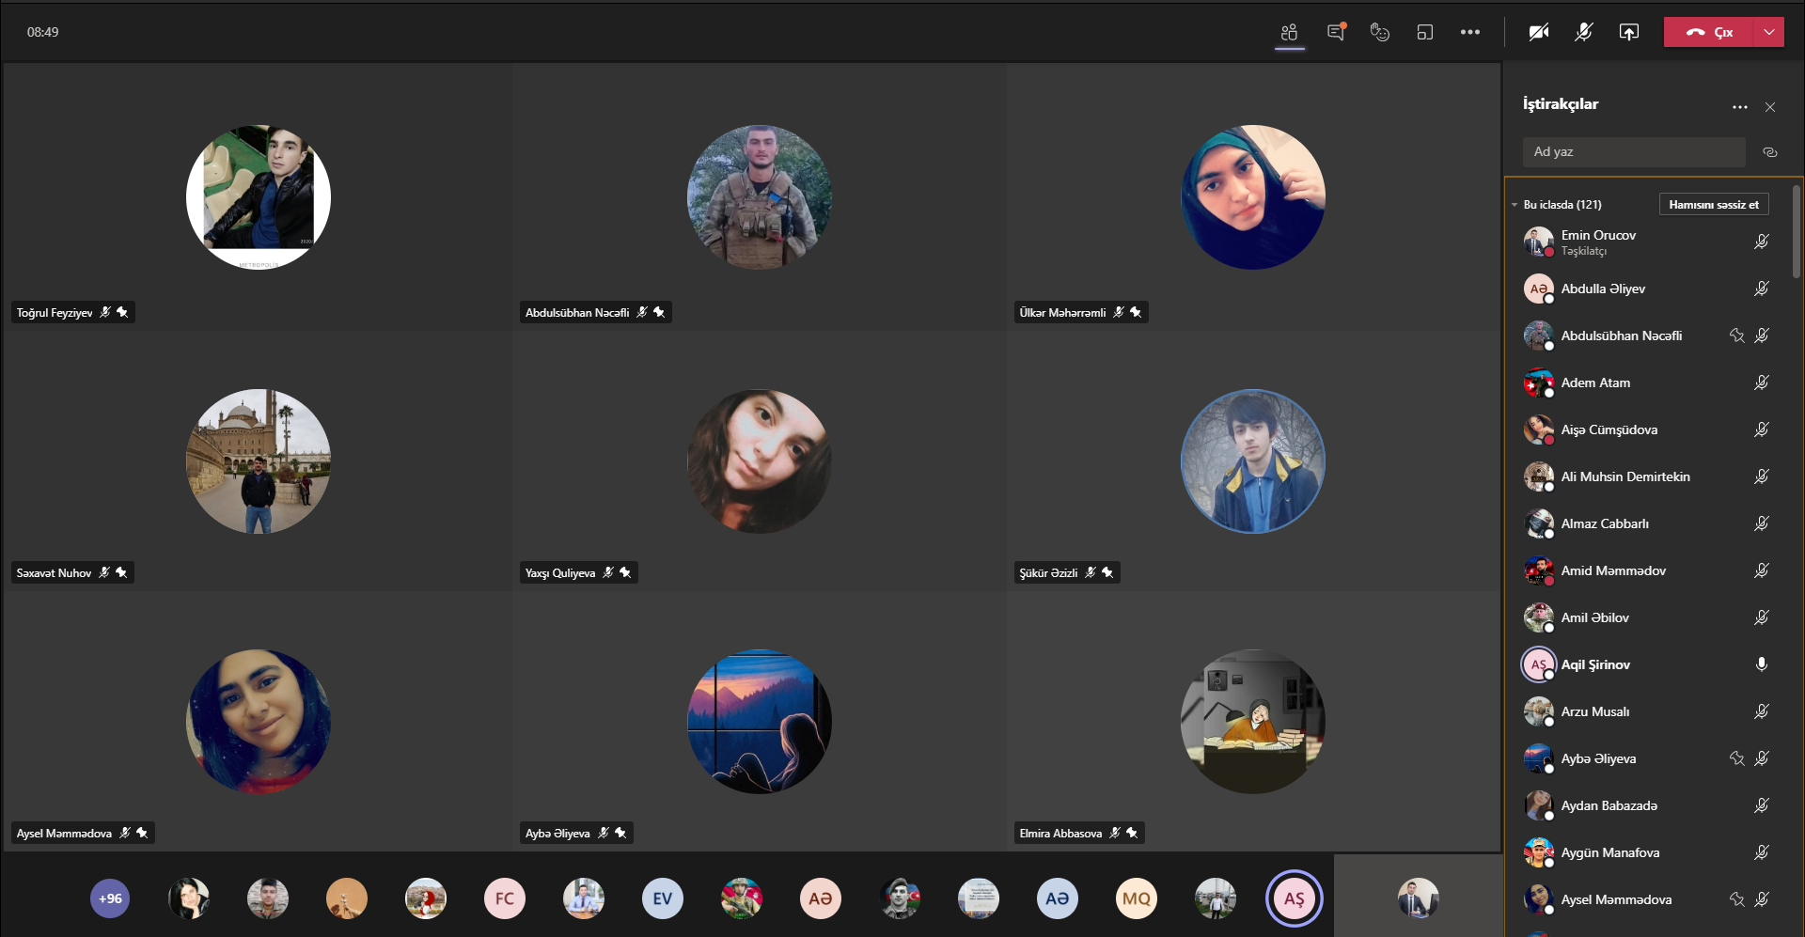Screen dimensions: 1805x937
Task: Click 'Hamısını səssiz et' button
Action: pos(1713,205)
